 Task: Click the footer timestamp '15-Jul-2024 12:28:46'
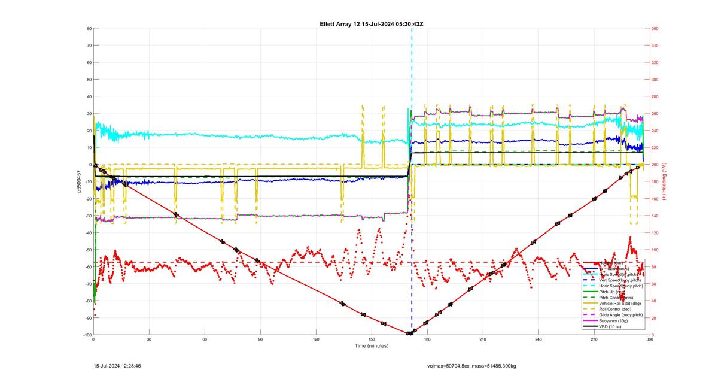tap(117, 365)
